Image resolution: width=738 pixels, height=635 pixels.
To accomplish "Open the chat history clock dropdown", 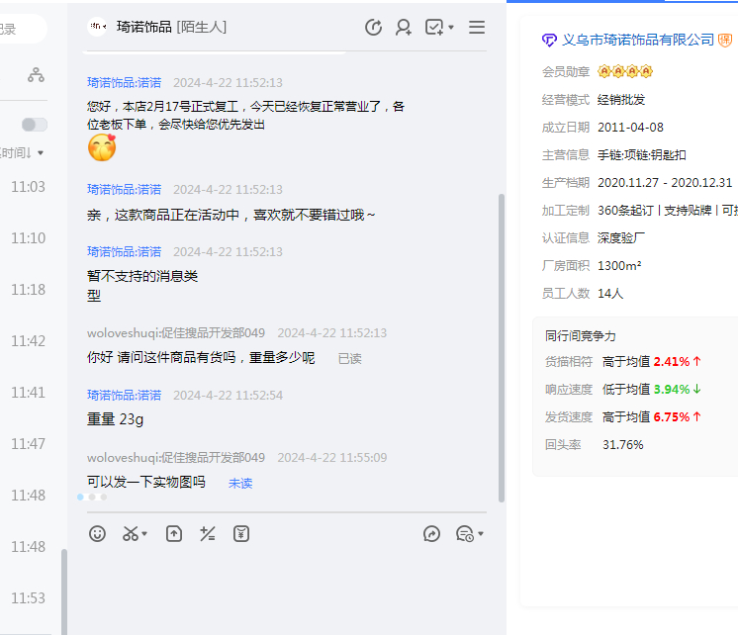I will coord(481,535).
